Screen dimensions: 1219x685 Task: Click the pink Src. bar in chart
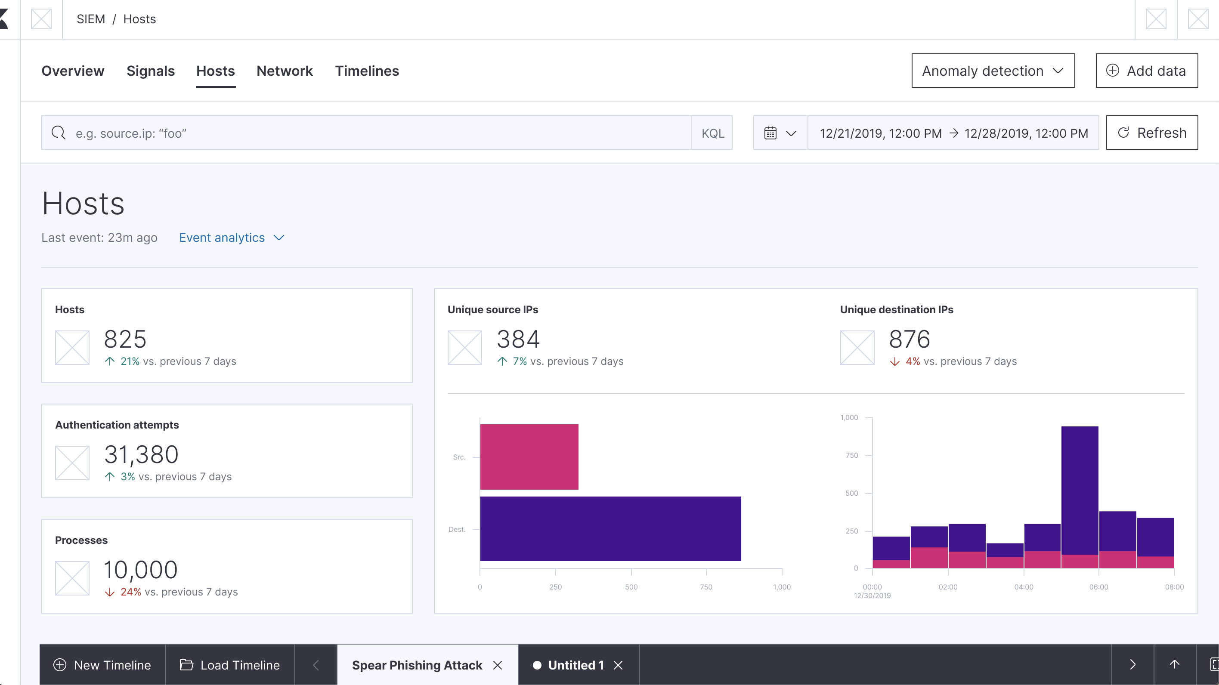click(529, 457)
